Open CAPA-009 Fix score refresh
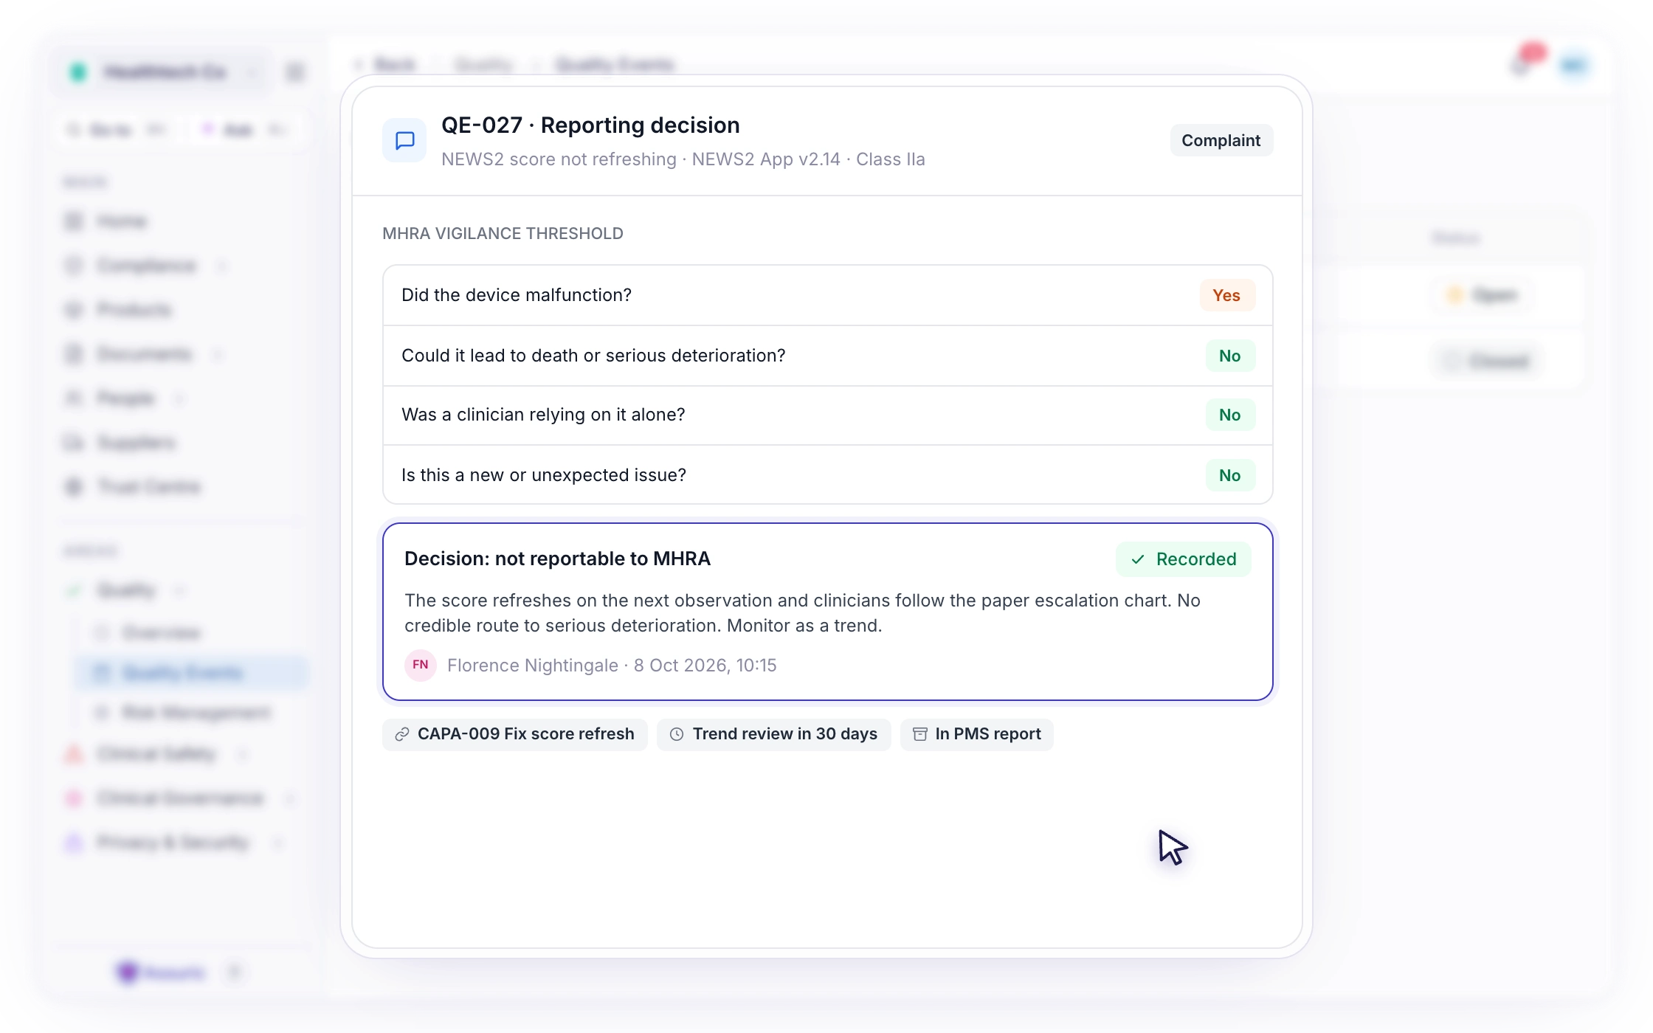Image resolution: width=1653 pixels, height=1033 pixels. 515,734
